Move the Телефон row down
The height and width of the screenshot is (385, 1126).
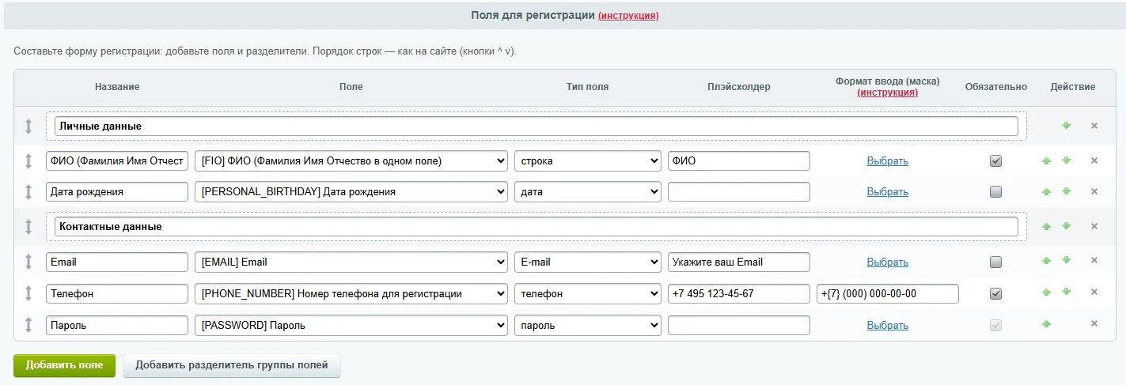(x=1066, y=293)
